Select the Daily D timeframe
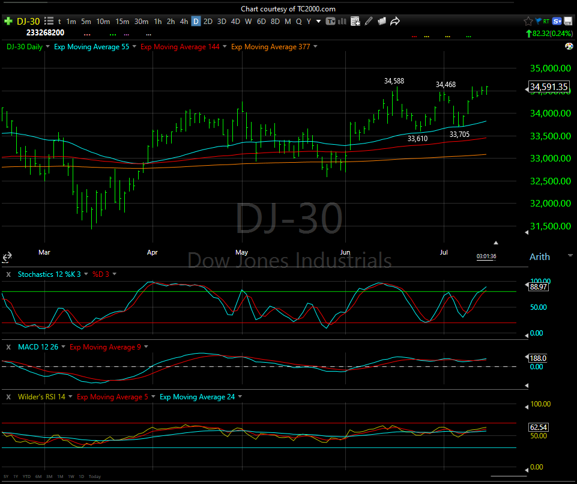Image resolution: width=577 pixels, height=484 pixels. pos(196,22)
